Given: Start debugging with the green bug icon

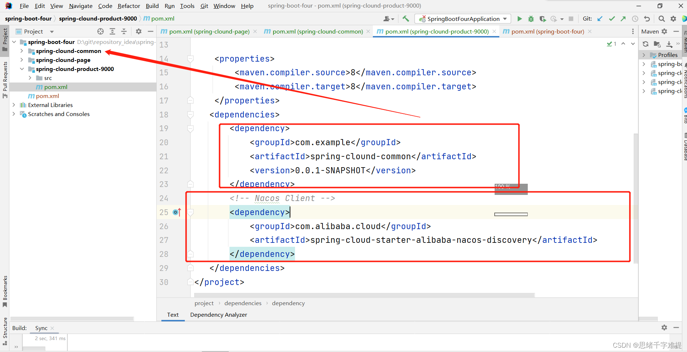Looking at the screenshot, I should (531, 19).
